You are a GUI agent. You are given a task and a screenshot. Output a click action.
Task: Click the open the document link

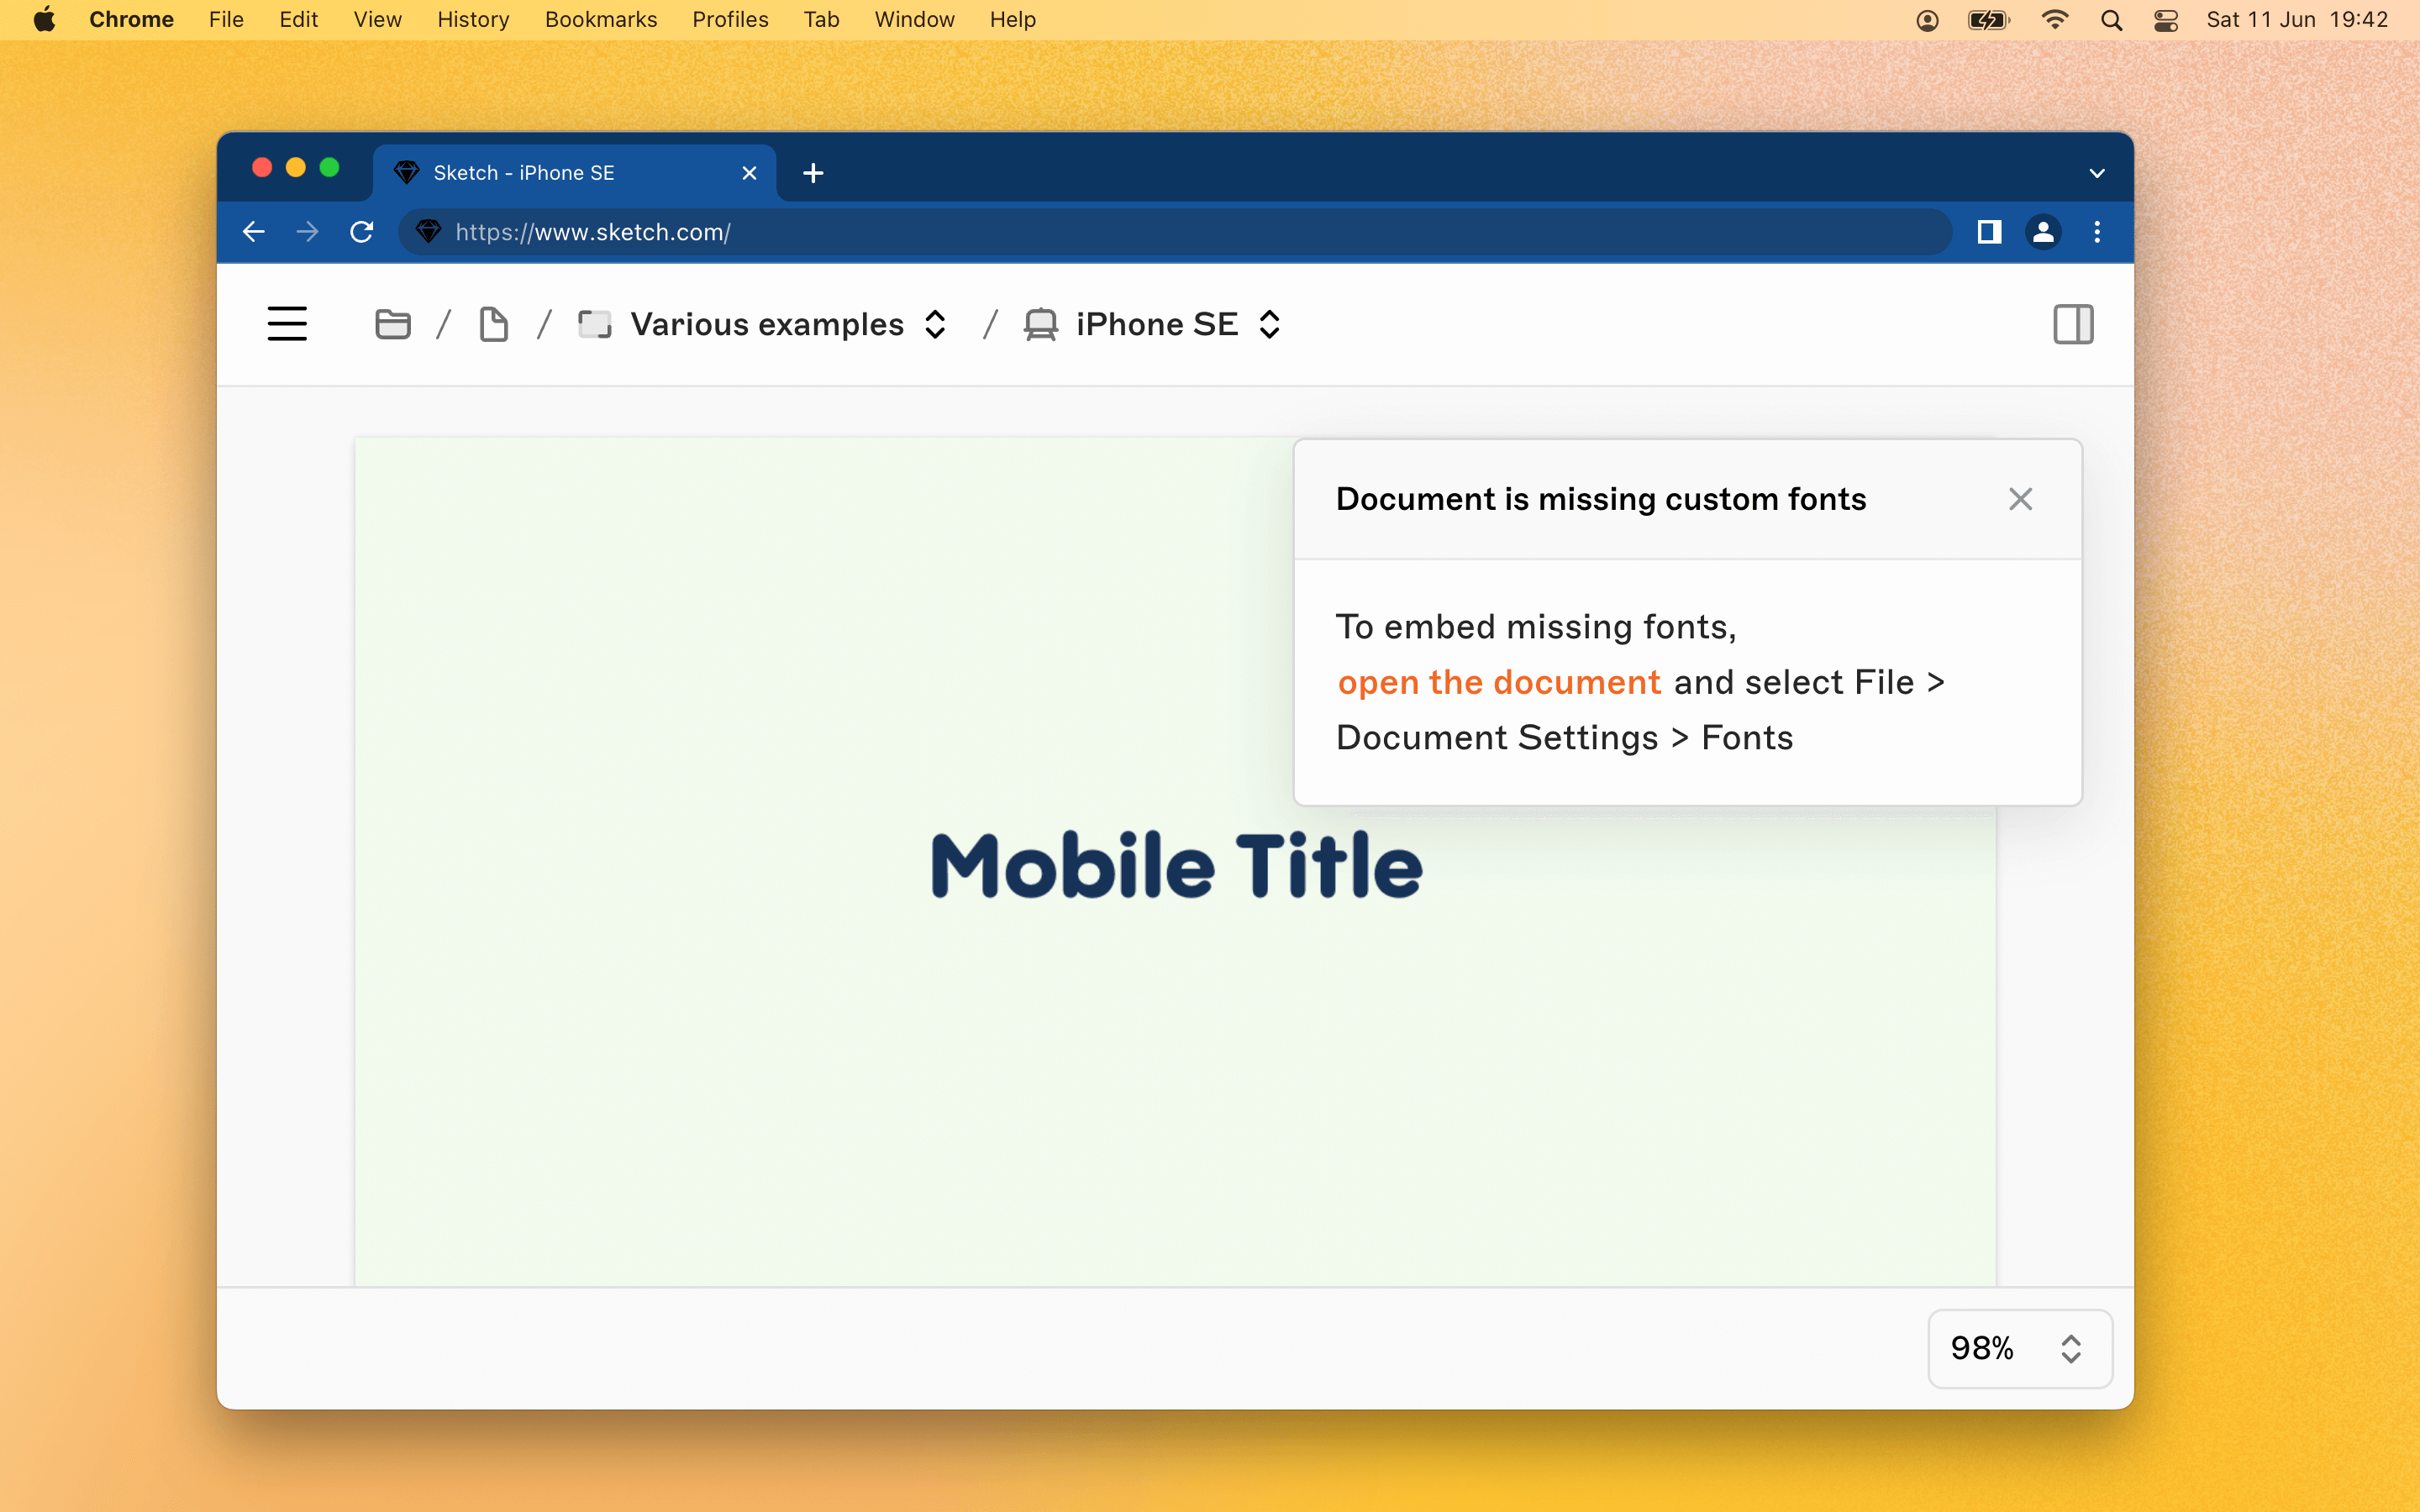pyautogui.click(x=1498, y=681)
